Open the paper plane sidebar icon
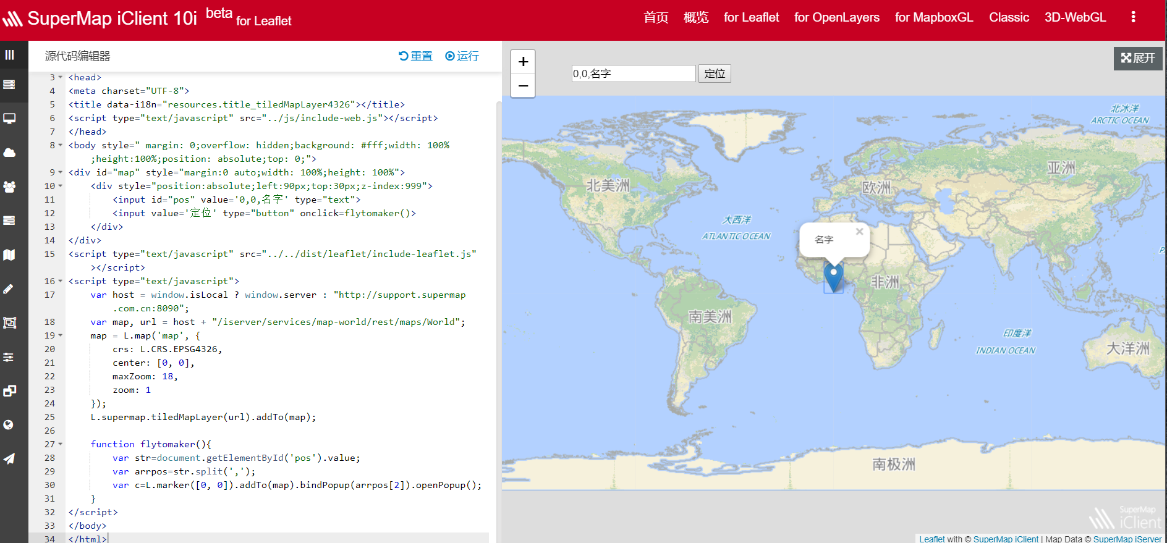This screenshot has height=543, width=1167. tap(9, 458)
